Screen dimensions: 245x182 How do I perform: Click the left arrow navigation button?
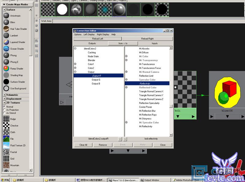point(120,139)
